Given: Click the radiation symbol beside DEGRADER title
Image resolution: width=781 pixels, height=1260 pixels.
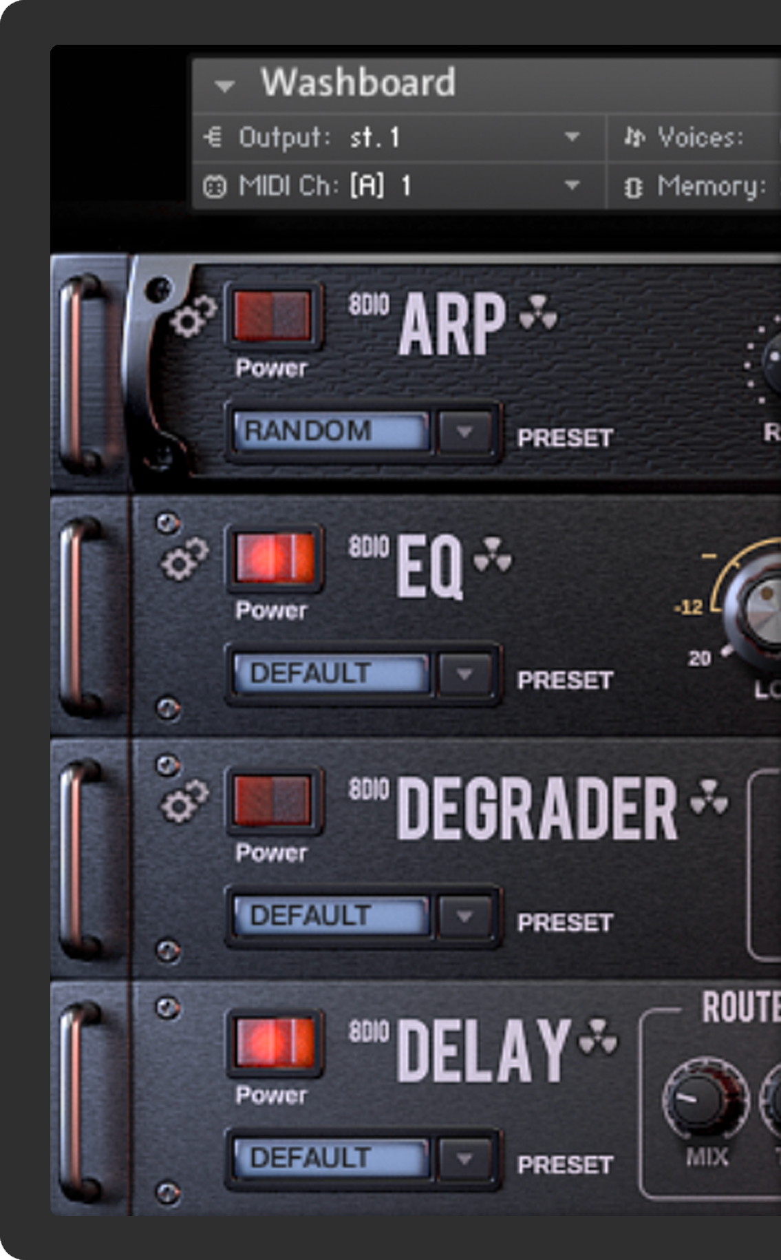Looking at the screenshot, I should click(x=709, y=797).
